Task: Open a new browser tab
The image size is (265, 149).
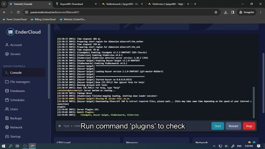Action: point(195,4)
